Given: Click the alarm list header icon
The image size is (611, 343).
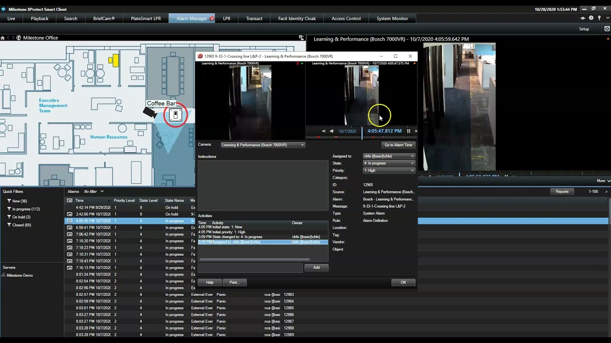Looking at the screenshot, I should [x=70, y=201].
